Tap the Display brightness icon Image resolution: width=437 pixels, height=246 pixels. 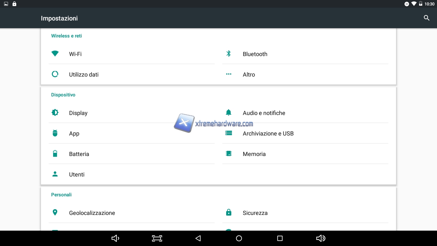point(55,113)
